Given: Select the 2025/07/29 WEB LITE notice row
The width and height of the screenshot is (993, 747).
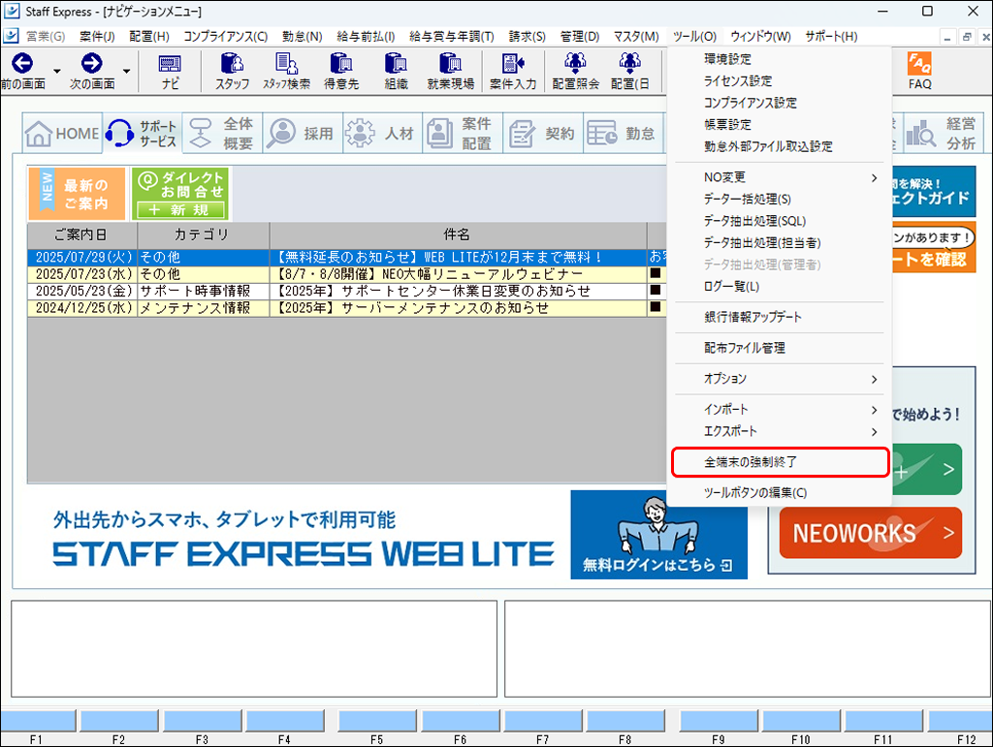Looking at the screenshot, I should 346,258.
